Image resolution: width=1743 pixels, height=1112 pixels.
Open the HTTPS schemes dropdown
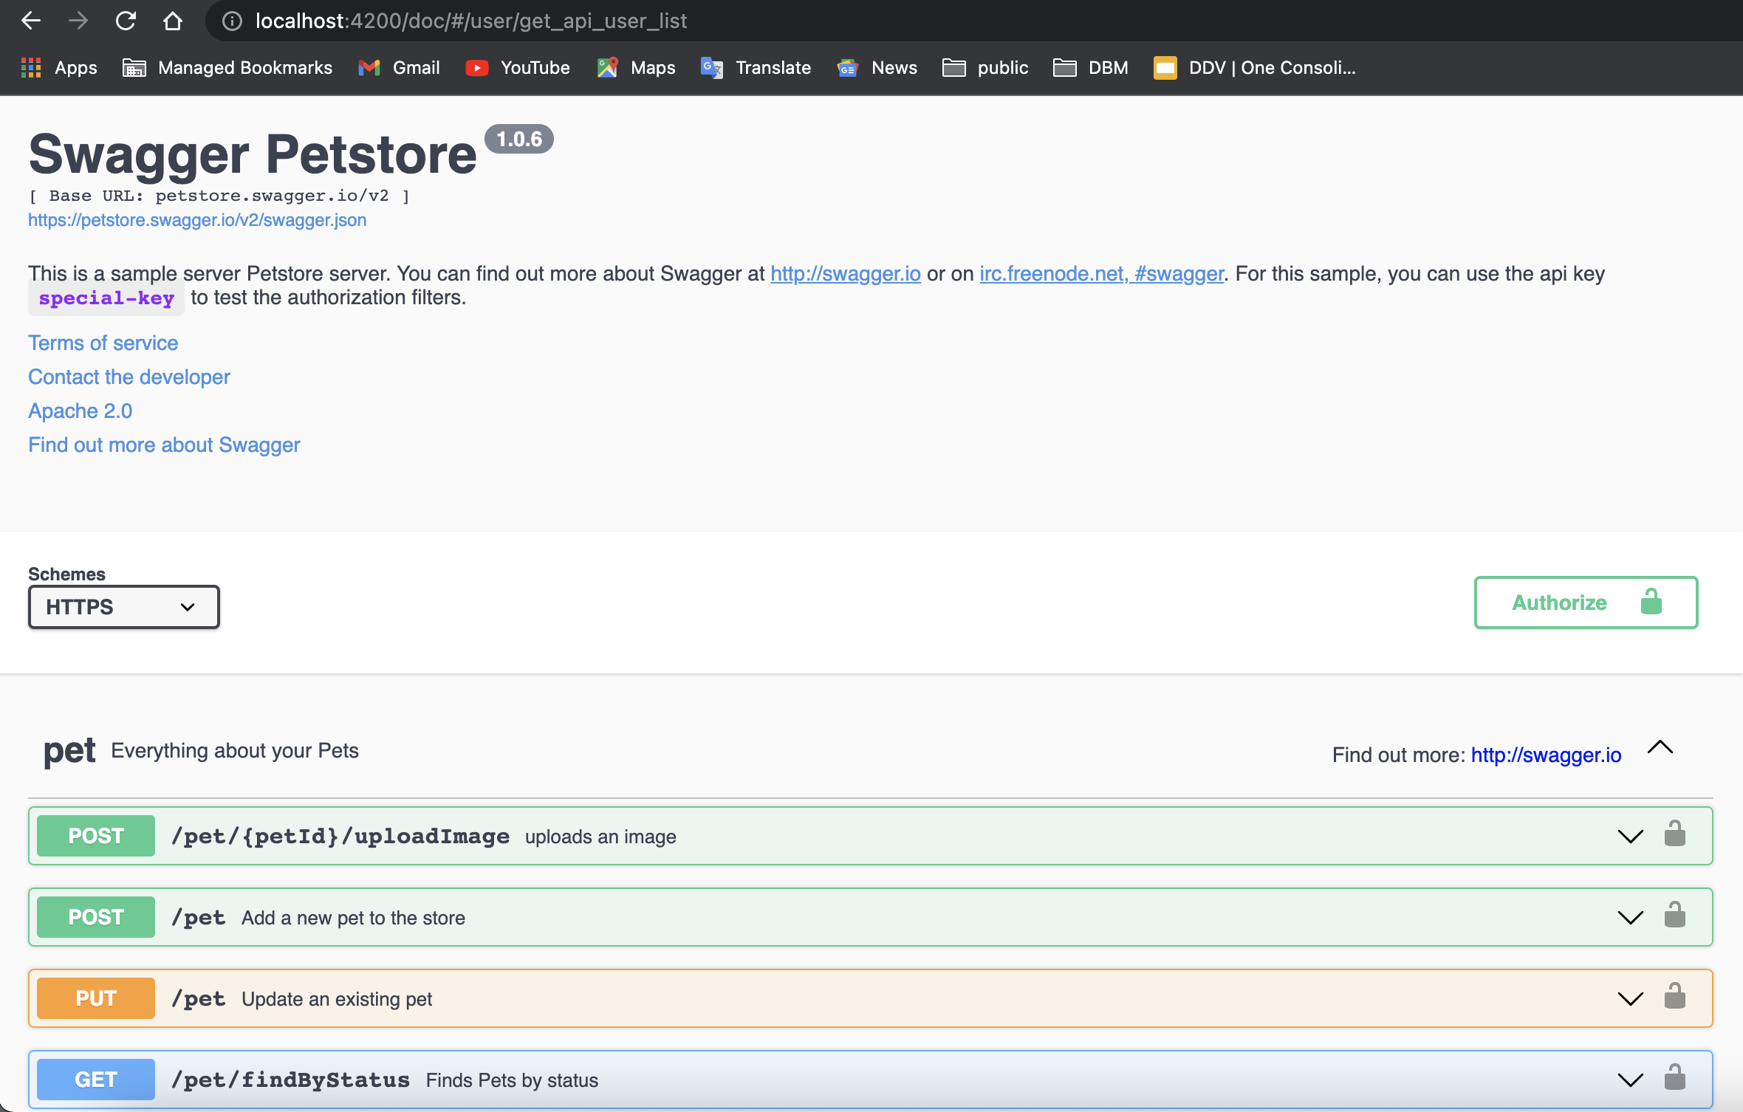pos(123,607)
